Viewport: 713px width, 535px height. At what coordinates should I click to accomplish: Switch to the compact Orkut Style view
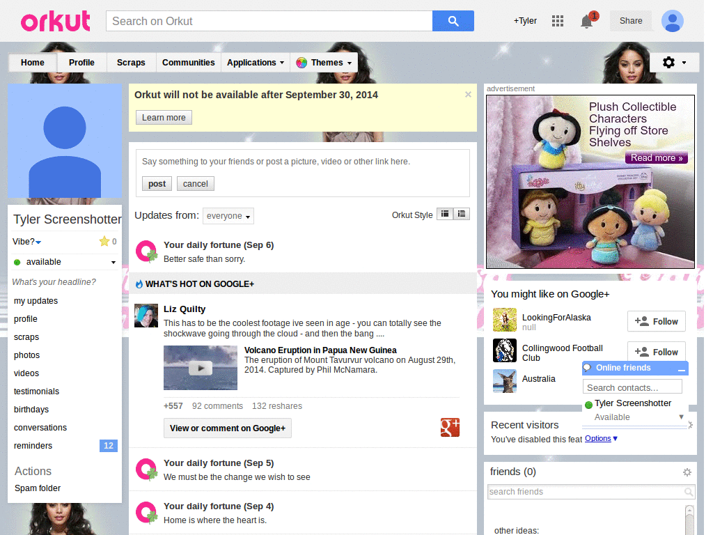click(445, 214)
